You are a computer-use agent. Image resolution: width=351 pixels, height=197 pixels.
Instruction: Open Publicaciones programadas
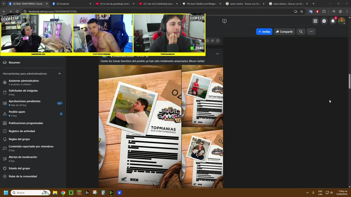tap(32, 123)
